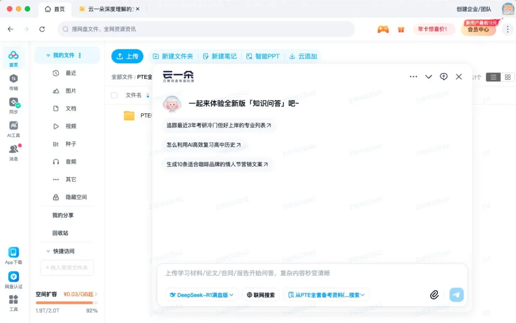Close the 云一朵 assistant panel
Viewport: 516px width, 323px height.
[x=459, y=76]
